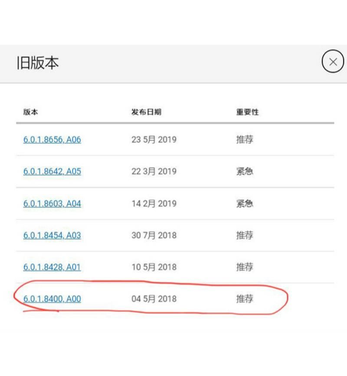
Task: Click 推荐 importance for version A00
Action: (244, 299)
